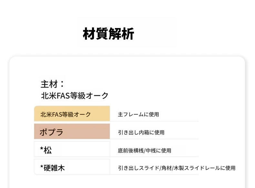Select the 引き出し内箱に使用 description
The height and width of the screenshot is (188, 255).
point(141,132)
